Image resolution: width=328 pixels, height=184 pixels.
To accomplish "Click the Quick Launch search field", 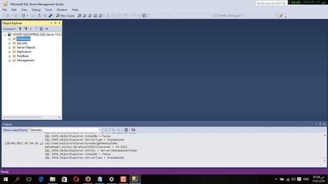I will (x=271, y=4).
